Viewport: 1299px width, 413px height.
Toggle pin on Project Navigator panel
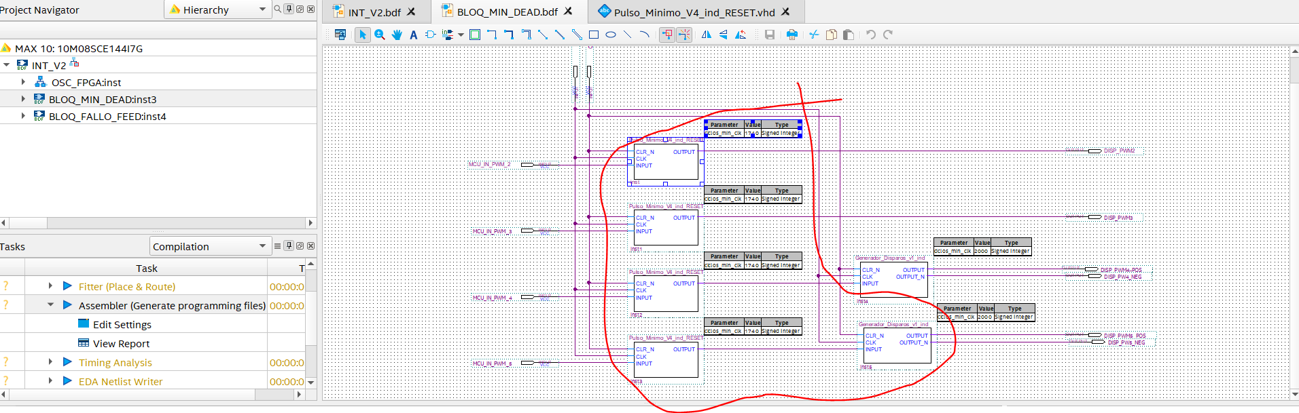pos(289,9)
